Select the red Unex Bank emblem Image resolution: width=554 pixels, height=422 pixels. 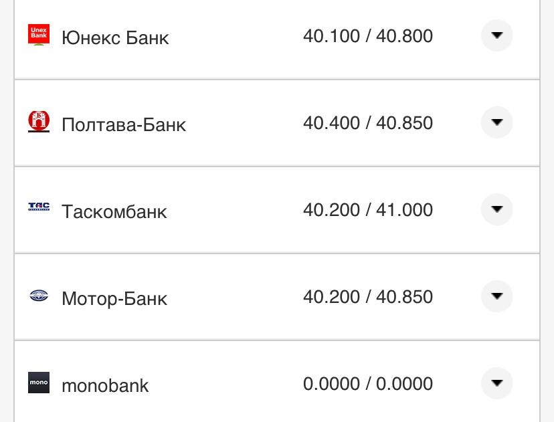[x=39, y=35]
